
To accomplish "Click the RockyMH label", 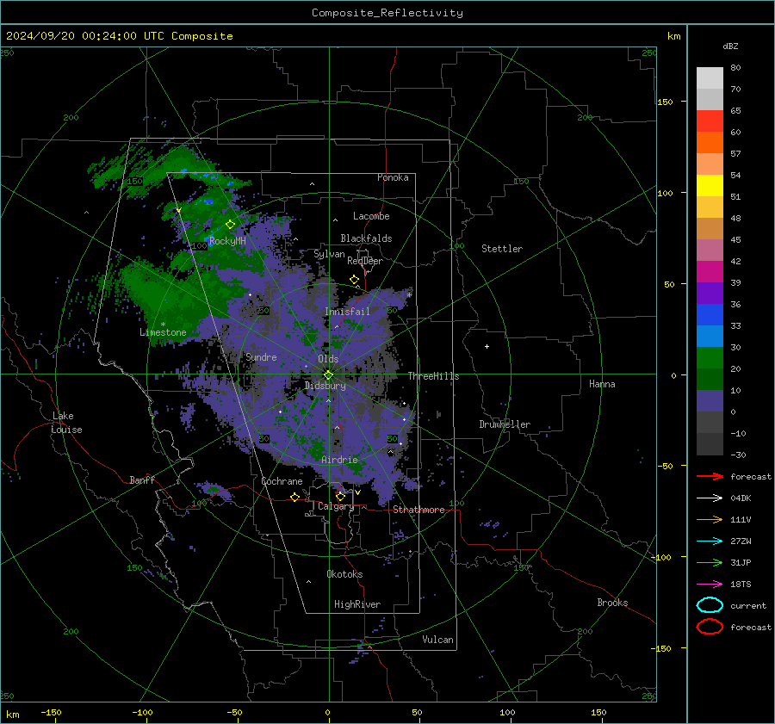I will pos(227,241).
